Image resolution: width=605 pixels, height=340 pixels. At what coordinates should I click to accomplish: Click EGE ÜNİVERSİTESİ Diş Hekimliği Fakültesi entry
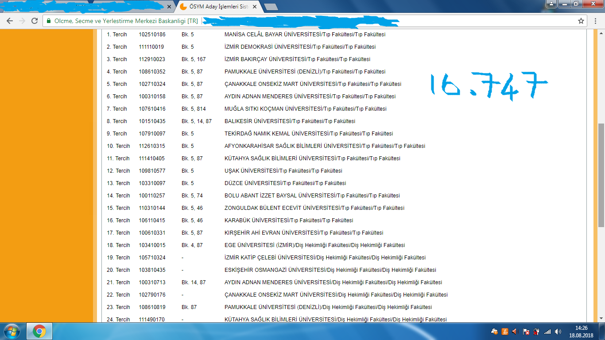pos(315,245)
